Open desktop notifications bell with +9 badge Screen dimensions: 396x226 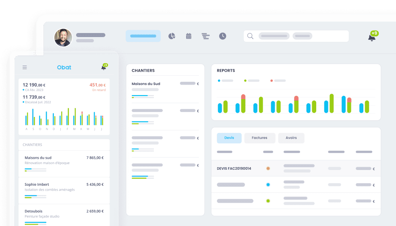coord(373,36)
